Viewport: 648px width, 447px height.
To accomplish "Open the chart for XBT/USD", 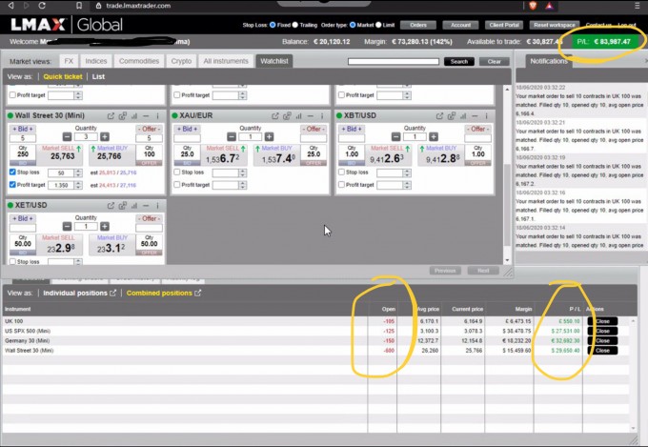I will (463, 116).
